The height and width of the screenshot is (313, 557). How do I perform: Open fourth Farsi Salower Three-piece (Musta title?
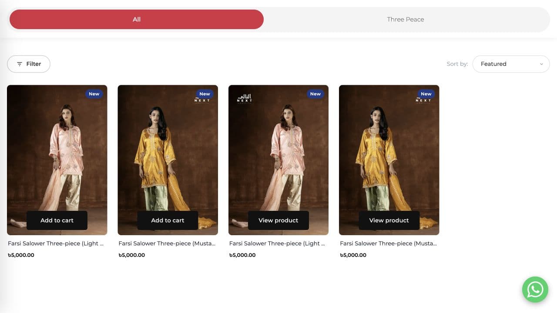pyautogui.click(x=389, y=243)
